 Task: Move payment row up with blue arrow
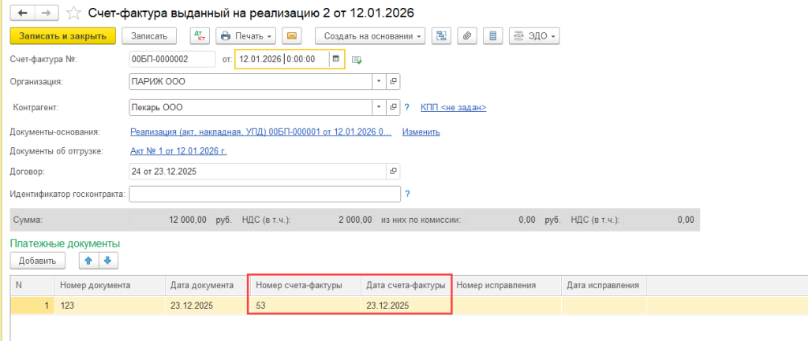point(88,261)
